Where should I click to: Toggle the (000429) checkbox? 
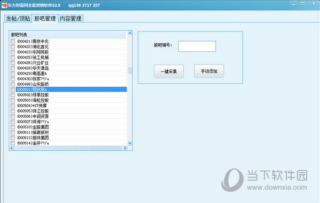pos(13,74)
